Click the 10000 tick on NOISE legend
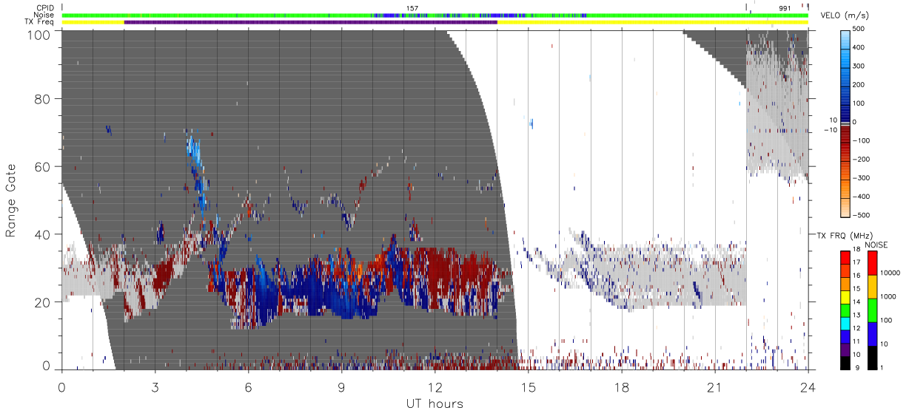This screenshot has height=419, width=909. [x=889, y=273]
